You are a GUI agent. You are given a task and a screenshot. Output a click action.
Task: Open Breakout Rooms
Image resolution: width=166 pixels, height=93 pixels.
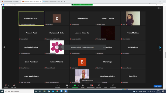click(x=91, y=86)
